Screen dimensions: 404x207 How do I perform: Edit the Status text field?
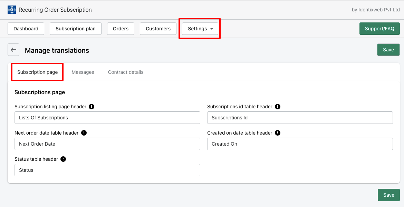[107, 170]
